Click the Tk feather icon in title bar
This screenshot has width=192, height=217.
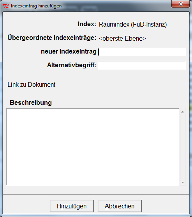pos(6,6)
